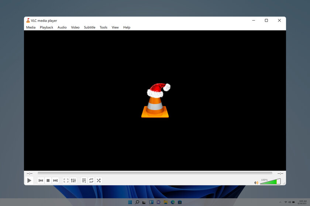This screenshot has width=310, height=206.
Task: Open the Windows Start menu
Action: [130, 202]
